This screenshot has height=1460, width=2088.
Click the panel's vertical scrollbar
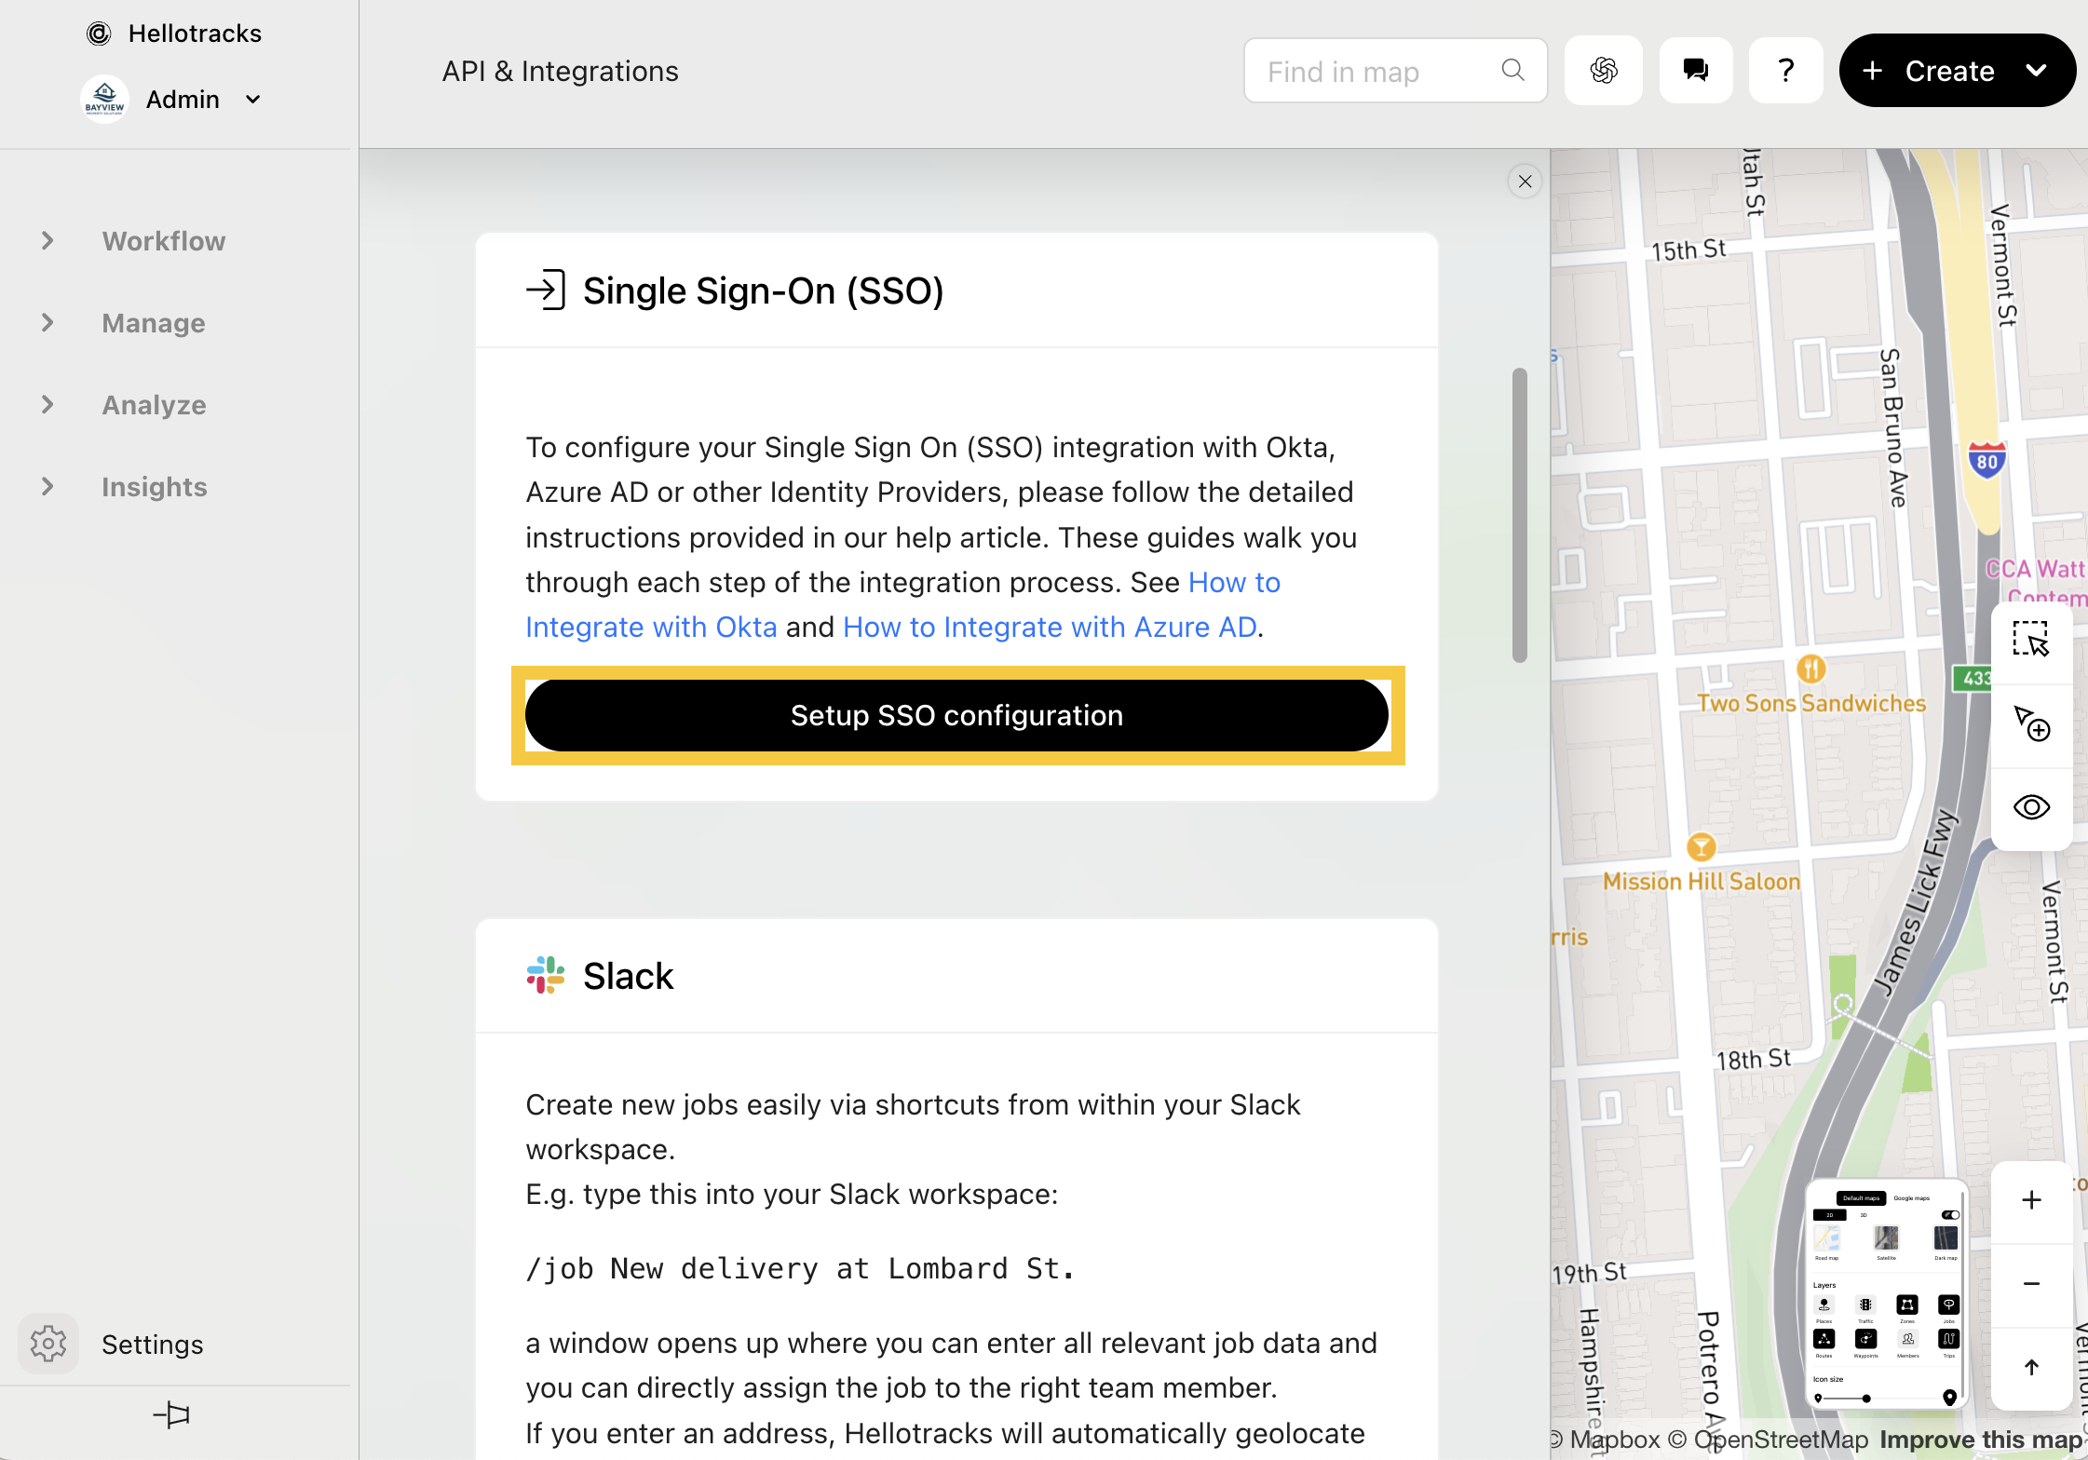tap(1519, 515)
